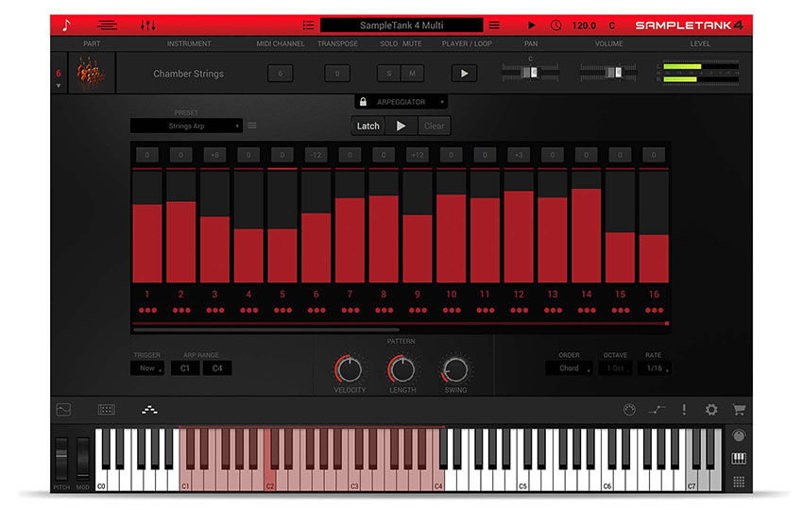Click the MIDI panic exclamation icon

click(684, 410)
